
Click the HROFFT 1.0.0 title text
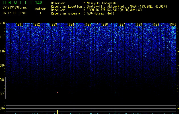[x=22, y=2]
